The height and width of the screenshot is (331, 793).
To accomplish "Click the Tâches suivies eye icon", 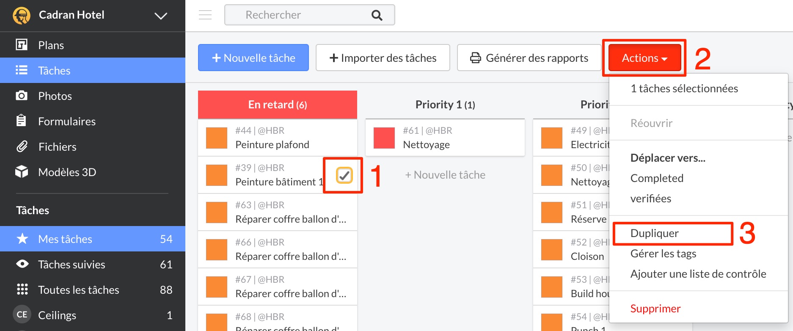I will click(22, 264).
